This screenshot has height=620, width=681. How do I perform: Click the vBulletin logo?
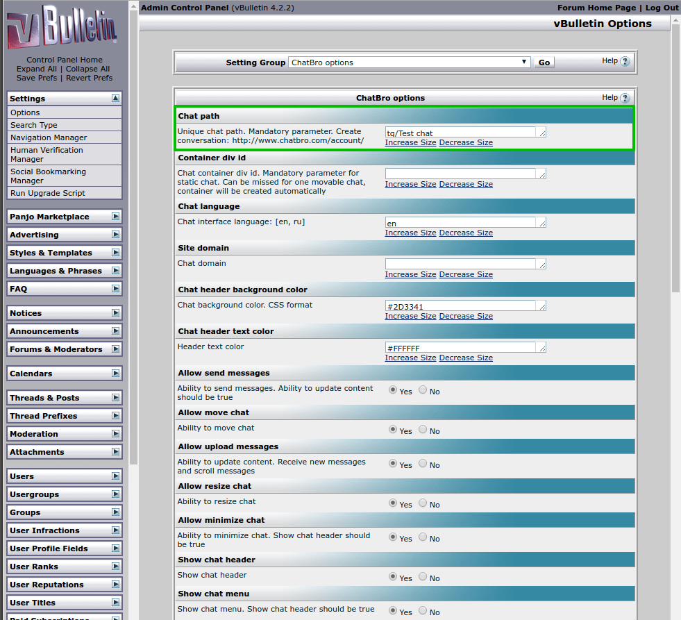[x=62, y=28]
